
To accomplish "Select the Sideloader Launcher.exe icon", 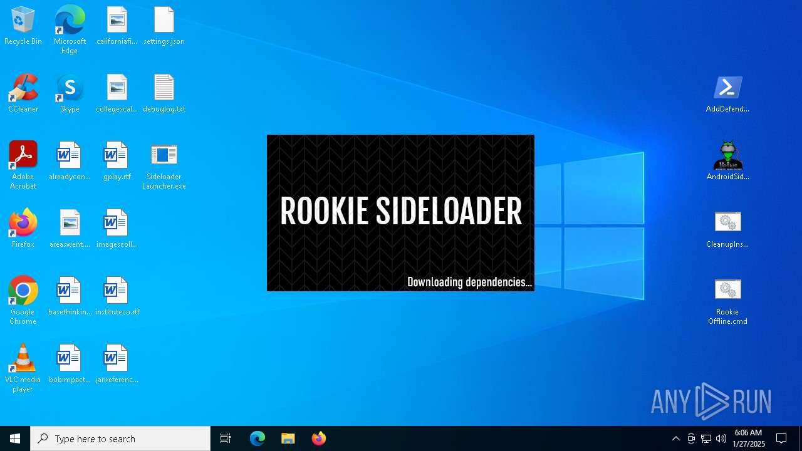I will tap(164, 165).
